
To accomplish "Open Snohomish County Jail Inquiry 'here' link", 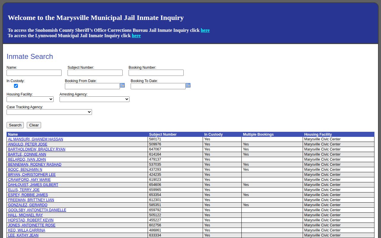I will coord(205,30).
